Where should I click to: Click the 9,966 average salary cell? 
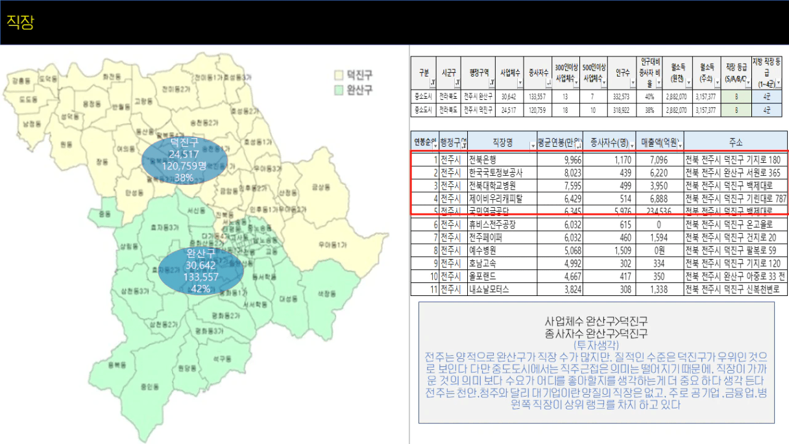point(559,159)
